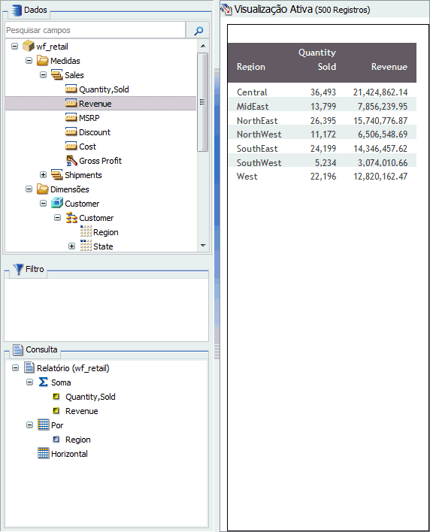Collapse the Soma node in Consulta
This screenshot has height=532, width=430.
pyautogui.click(x=30, y=382)
